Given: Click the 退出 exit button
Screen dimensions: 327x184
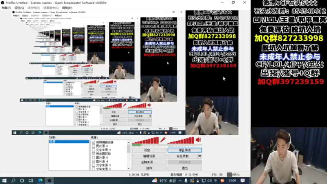Looking at the screenshot, I should click(x=185, y=168).
